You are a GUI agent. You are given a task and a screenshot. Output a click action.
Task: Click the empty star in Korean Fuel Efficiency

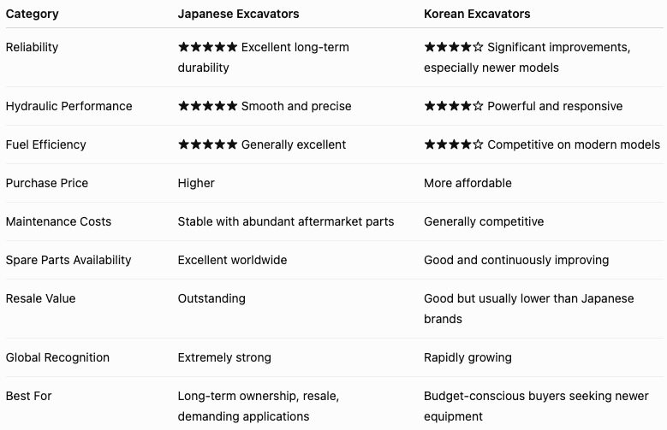pyautogui.click(x=478, y=144)
